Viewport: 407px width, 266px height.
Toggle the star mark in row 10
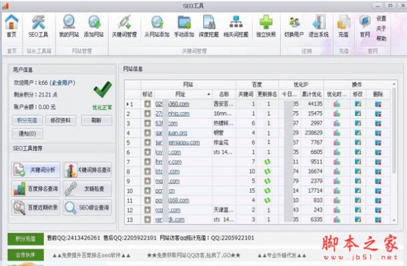pyautogui.click(x=147, y=191)
